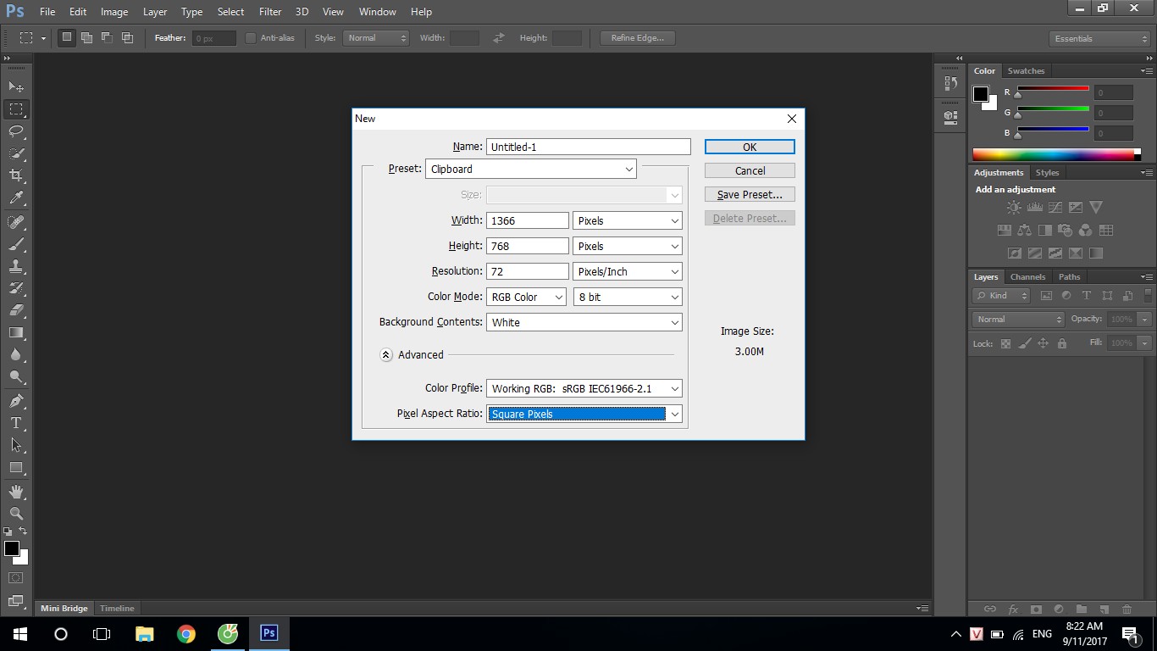Select the Move tool
Image resolution: width=1157 pixels, height=651 pixels.
click(x=16, y=87)
